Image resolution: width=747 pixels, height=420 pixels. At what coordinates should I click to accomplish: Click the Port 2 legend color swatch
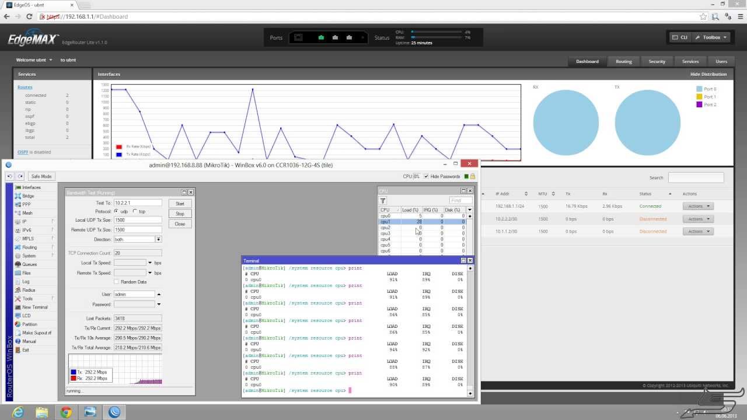(699, 104)
